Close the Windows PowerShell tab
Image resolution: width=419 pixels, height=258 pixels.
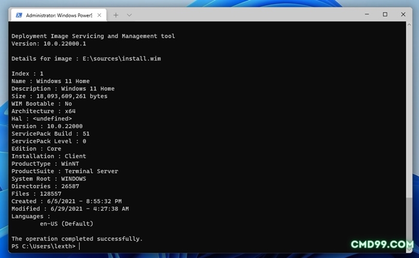coord(99,15)
